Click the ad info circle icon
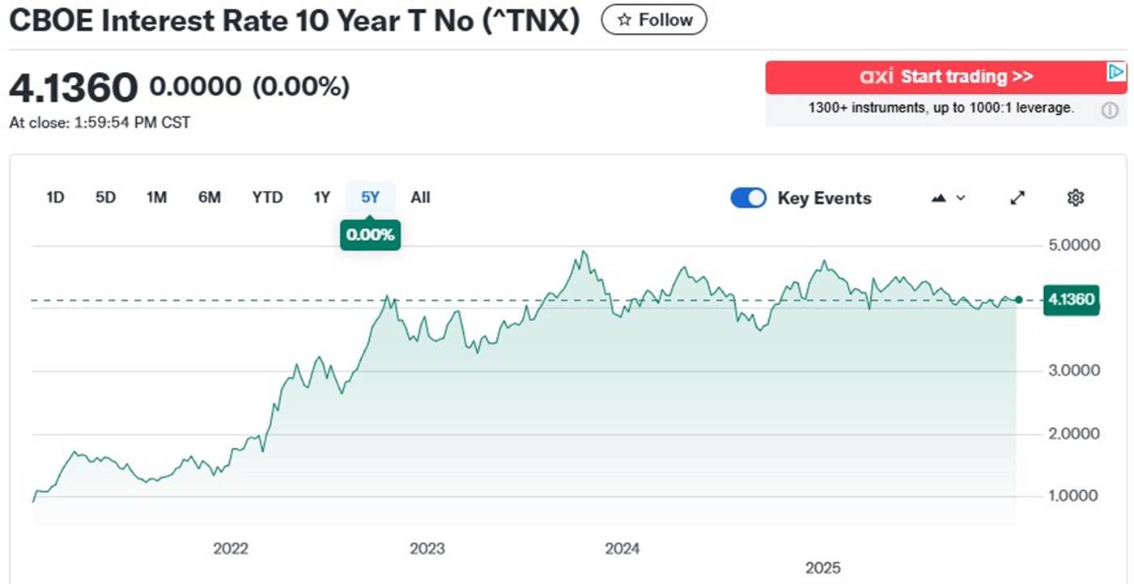Screen dimensions: 1134x584 point(1110,110)
